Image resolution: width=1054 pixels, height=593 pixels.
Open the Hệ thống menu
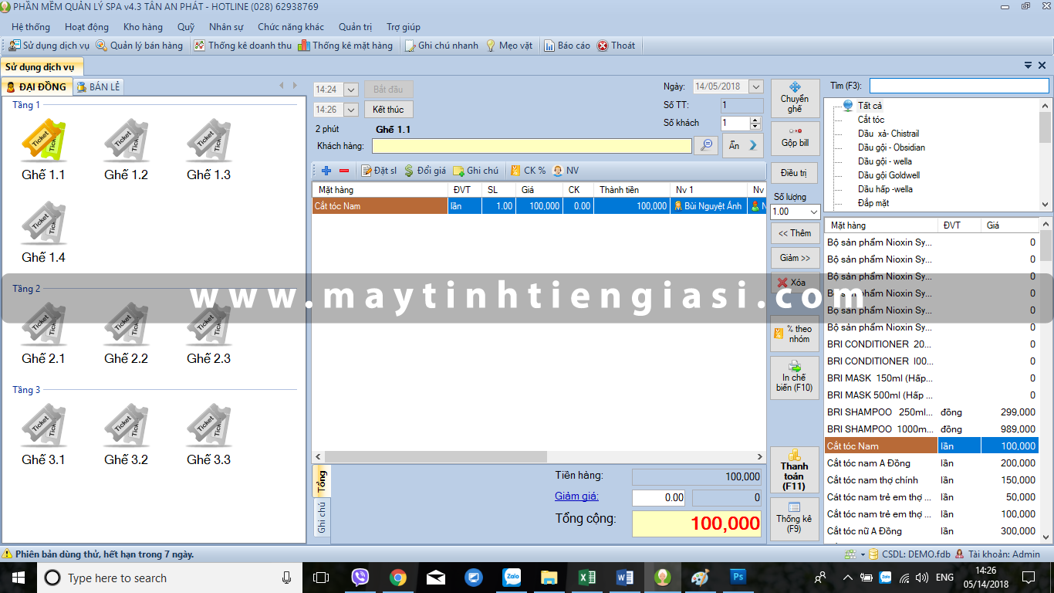[x=31, y=27]
